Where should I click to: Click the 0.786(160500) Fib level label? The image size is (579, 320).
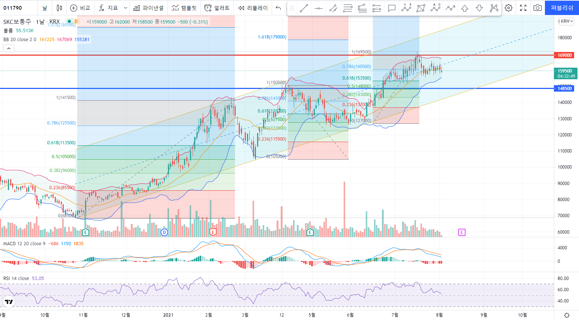[x=357, y=67]
